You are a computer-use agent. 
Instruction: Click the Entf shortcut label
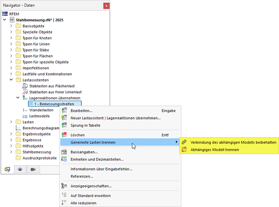tap(165, 135)
